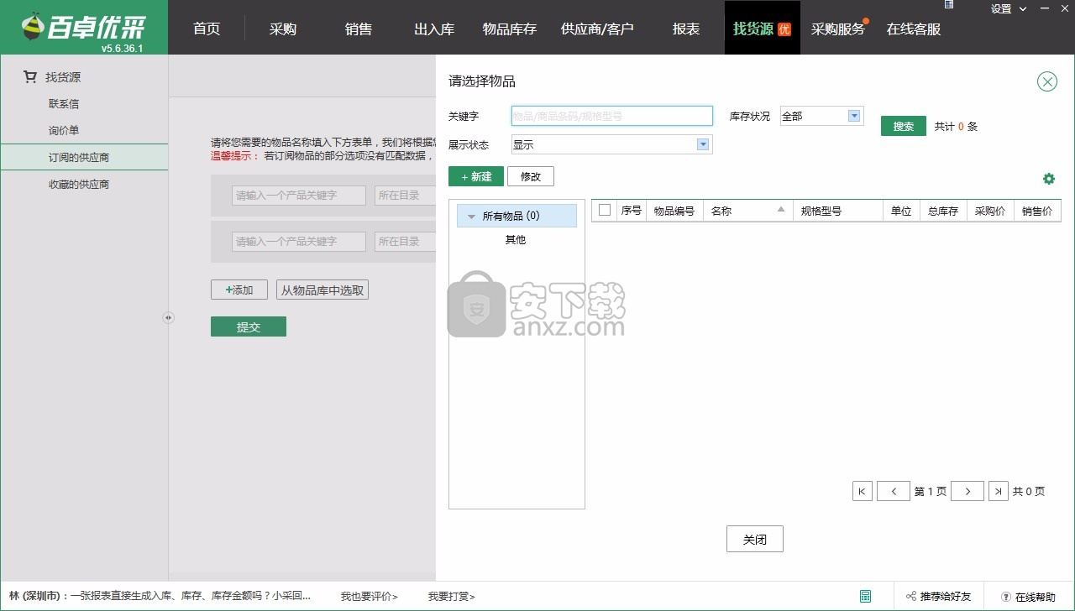Viewport: 1075px width, 611px height.
Task: Click the +添加 button
Action: pos(239,290)
